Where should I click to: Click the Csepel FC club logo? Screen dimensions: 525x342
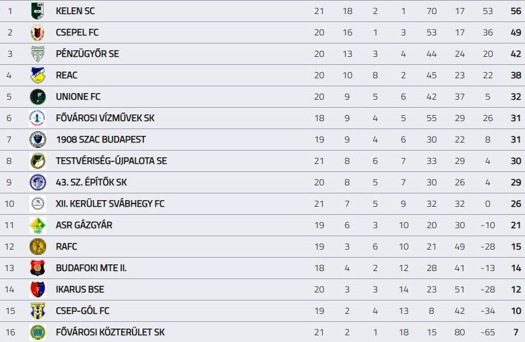click(x=37, y=32)
